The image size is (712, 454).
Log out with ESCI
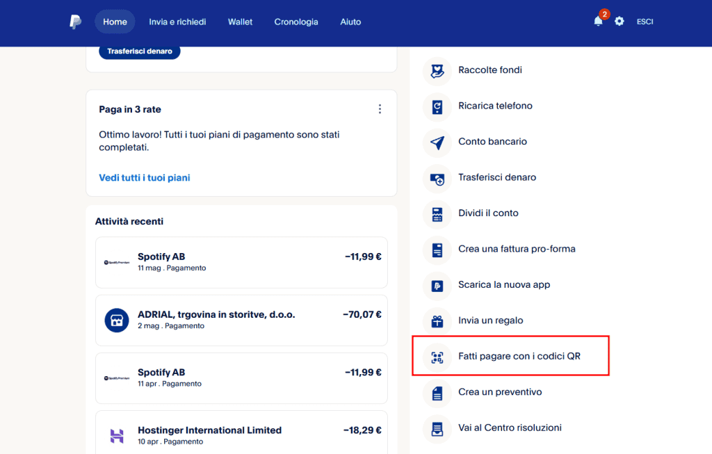point(645,22)
